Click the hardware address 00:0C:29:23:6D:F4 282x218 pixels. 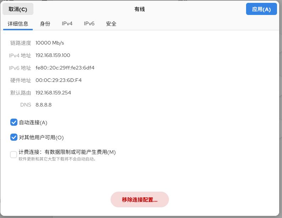[58, 81]
